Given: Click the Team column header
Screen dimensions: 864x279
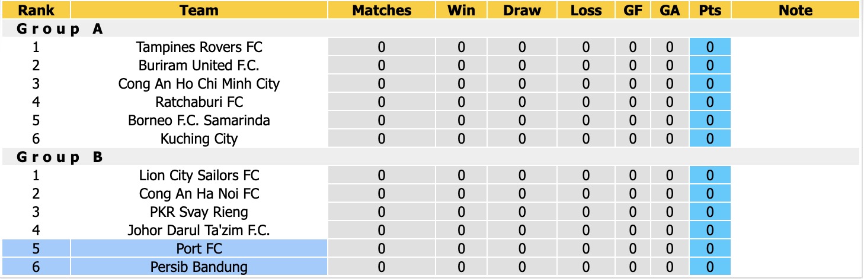Looking at the screenshot, I should [x=199, y=10].
